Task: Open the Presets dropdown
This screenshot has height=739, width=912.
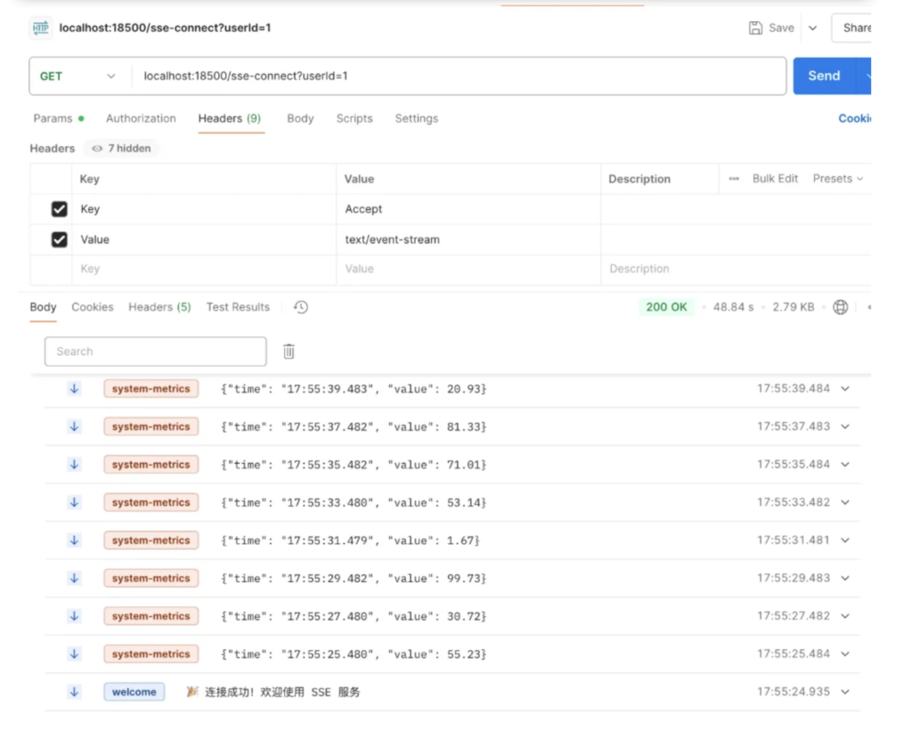Action: [837, 178]
